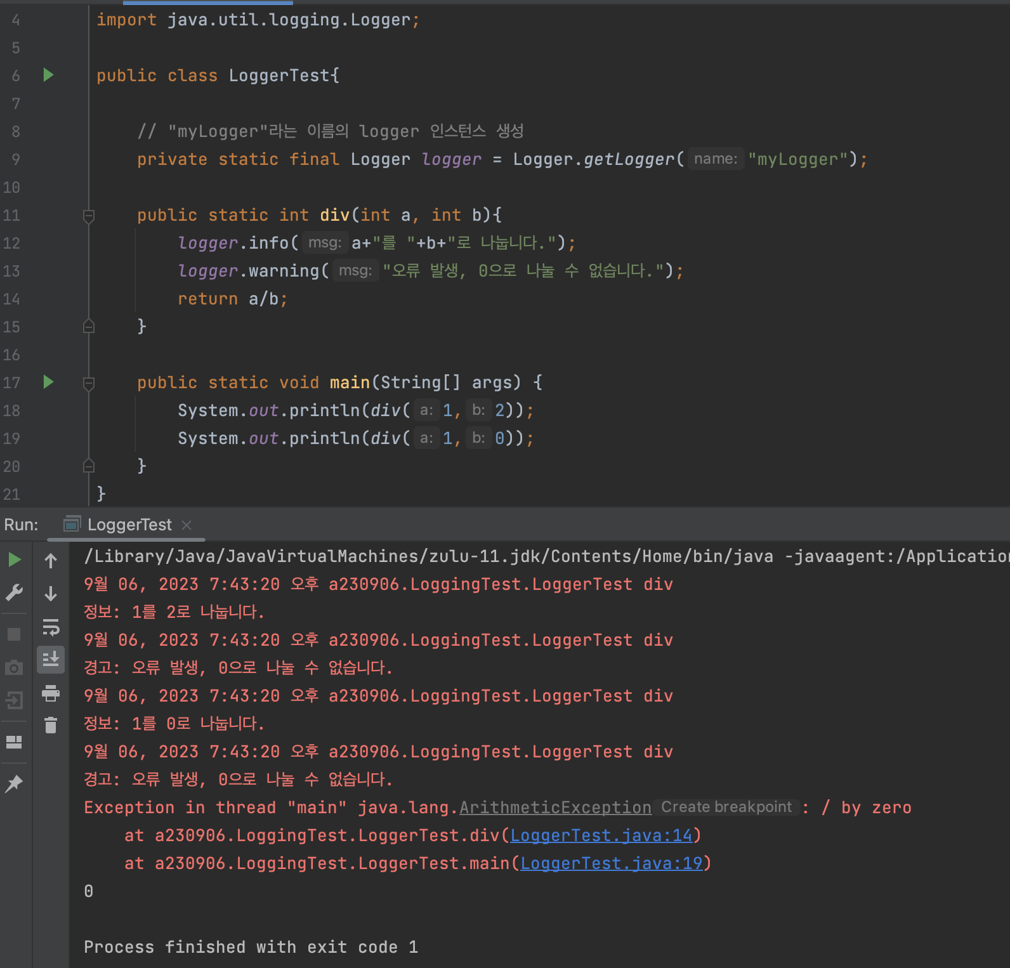Collapse main method at line 17
Screen dimensions: 1010x968
(89, 383)
